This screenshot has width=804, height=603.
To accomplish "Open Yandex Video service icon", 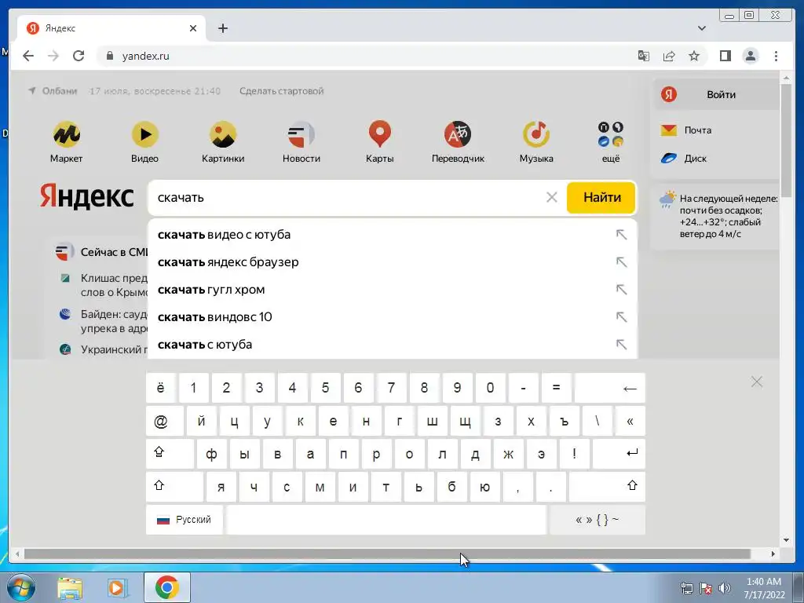I will pos(144,134).
